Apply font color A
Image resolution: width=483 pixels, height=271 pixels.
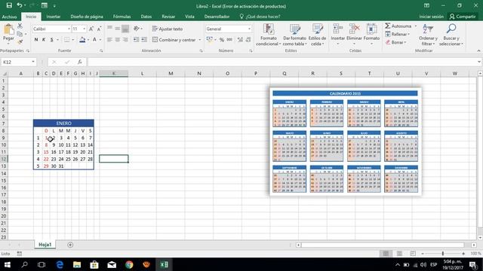(95, 40)
